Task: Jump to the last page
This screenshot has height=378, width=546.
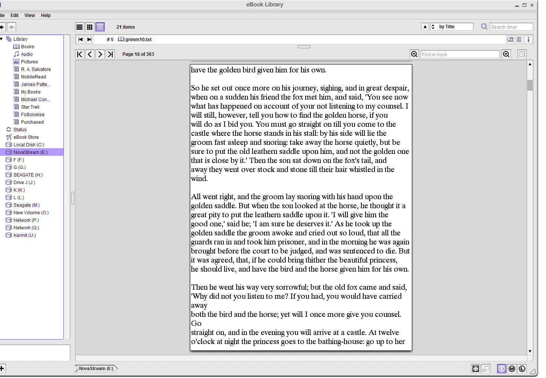Action: point(110,54)
